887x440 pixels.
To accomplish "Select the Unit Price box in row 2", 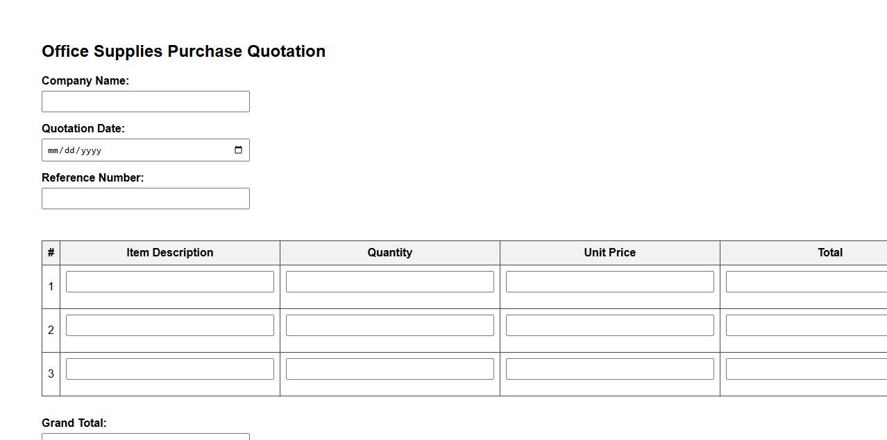I will [x=610, y=325].
